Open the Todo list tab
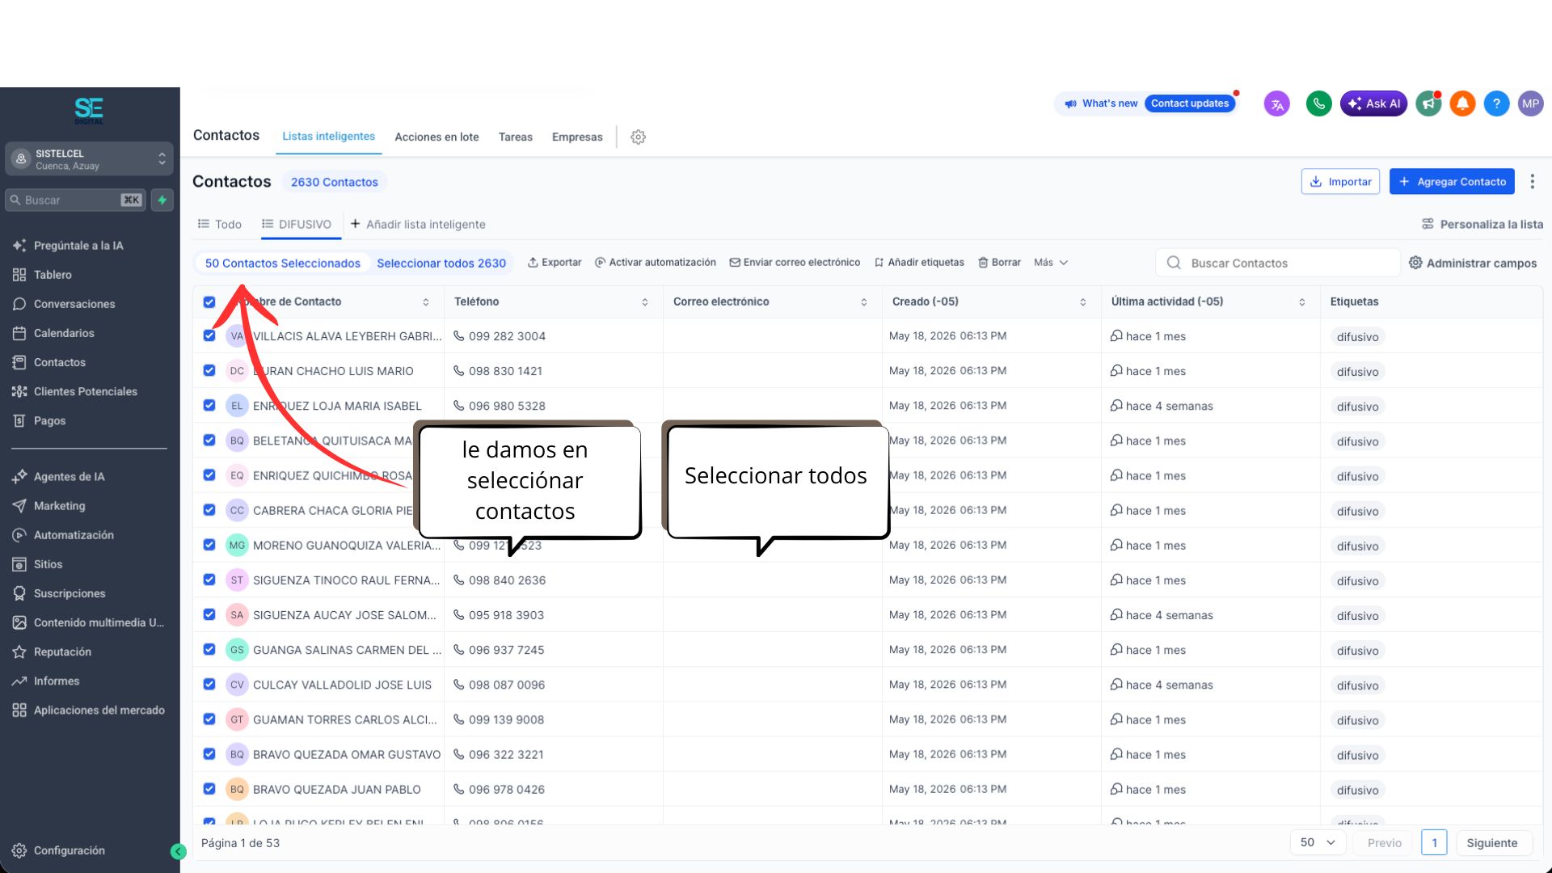 tap(220, 224)
